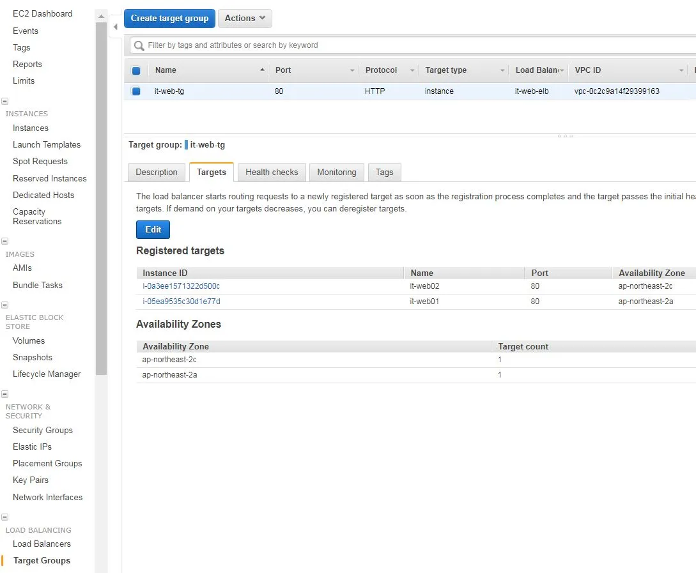Open Key Pairs
This screenshot has height=573, width=696.
click(x=31, y=480)
